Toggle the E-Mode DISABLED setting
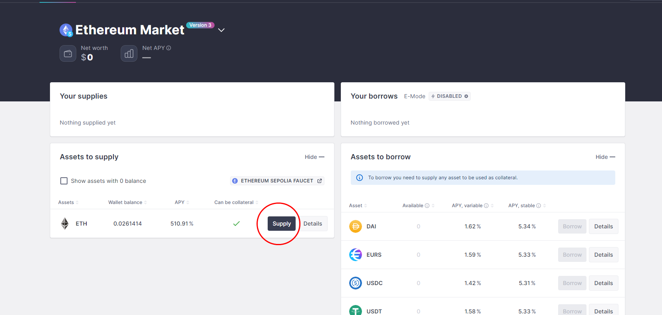This screenshot has height=315, width=662. click(449, 96)
